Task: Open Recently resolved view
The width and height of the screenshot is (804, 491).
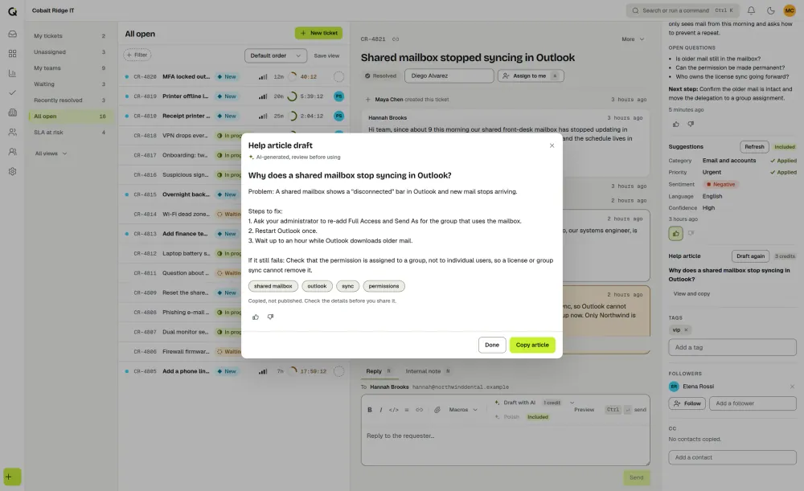Action: click(69, 100)
